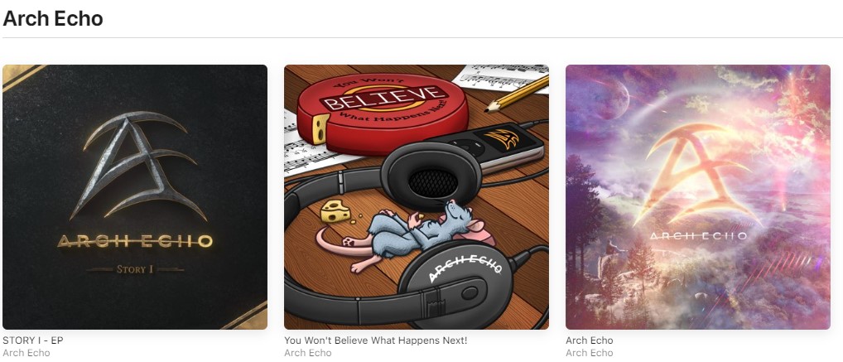Viewport: 843px width, 362px height.
Task: Click the sleeping gray mouse in the artwork
Action: [408, 231]
